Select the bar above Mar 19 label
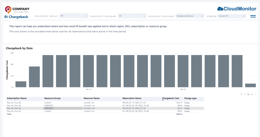 tap(88, 71)
